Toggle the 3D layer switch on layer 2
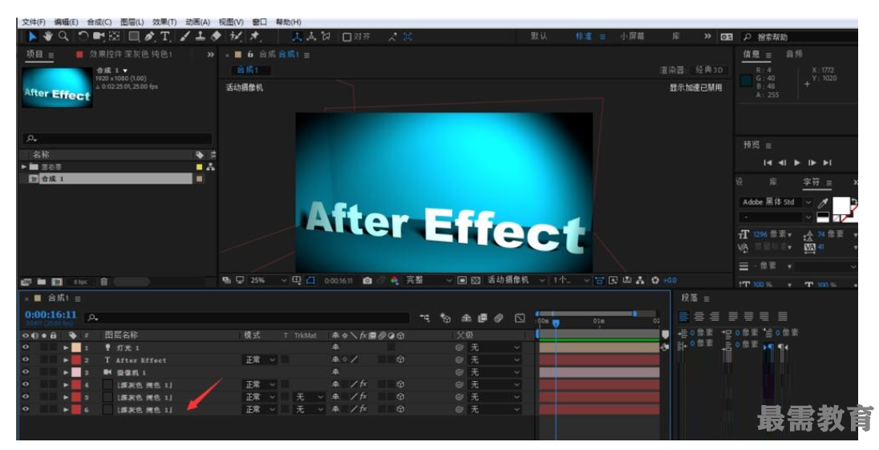The width and height of the screenshot is (879, 450). click(400, 360)
